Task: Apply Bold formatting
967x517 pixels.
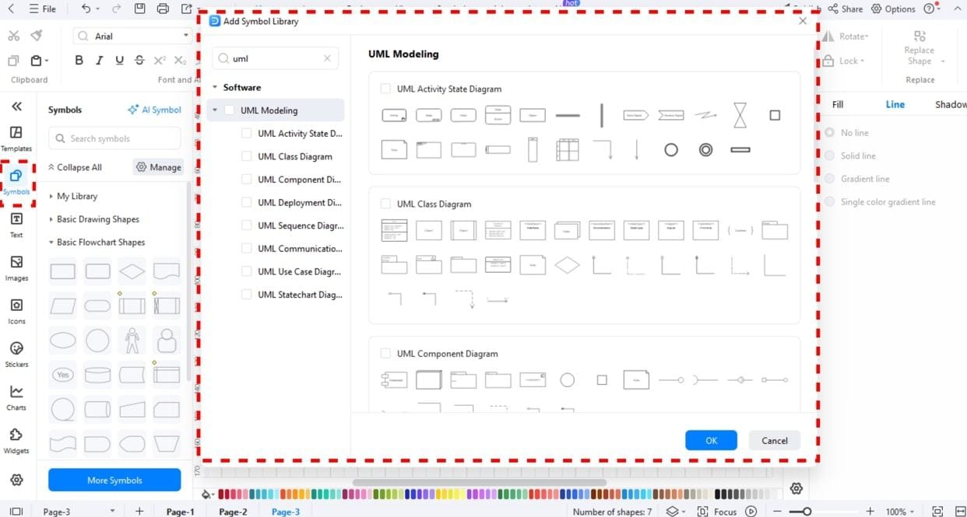Action: [79, 61]
